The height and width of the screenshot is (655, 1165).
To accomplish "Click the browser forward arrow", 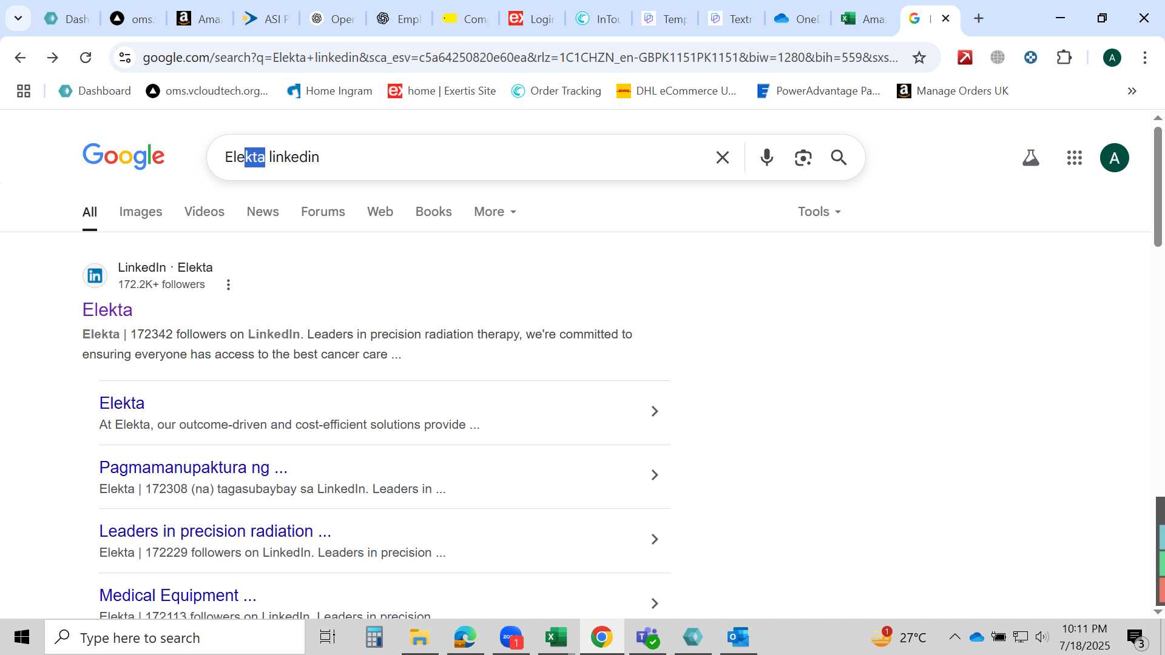I will click(x=53, y=58).
